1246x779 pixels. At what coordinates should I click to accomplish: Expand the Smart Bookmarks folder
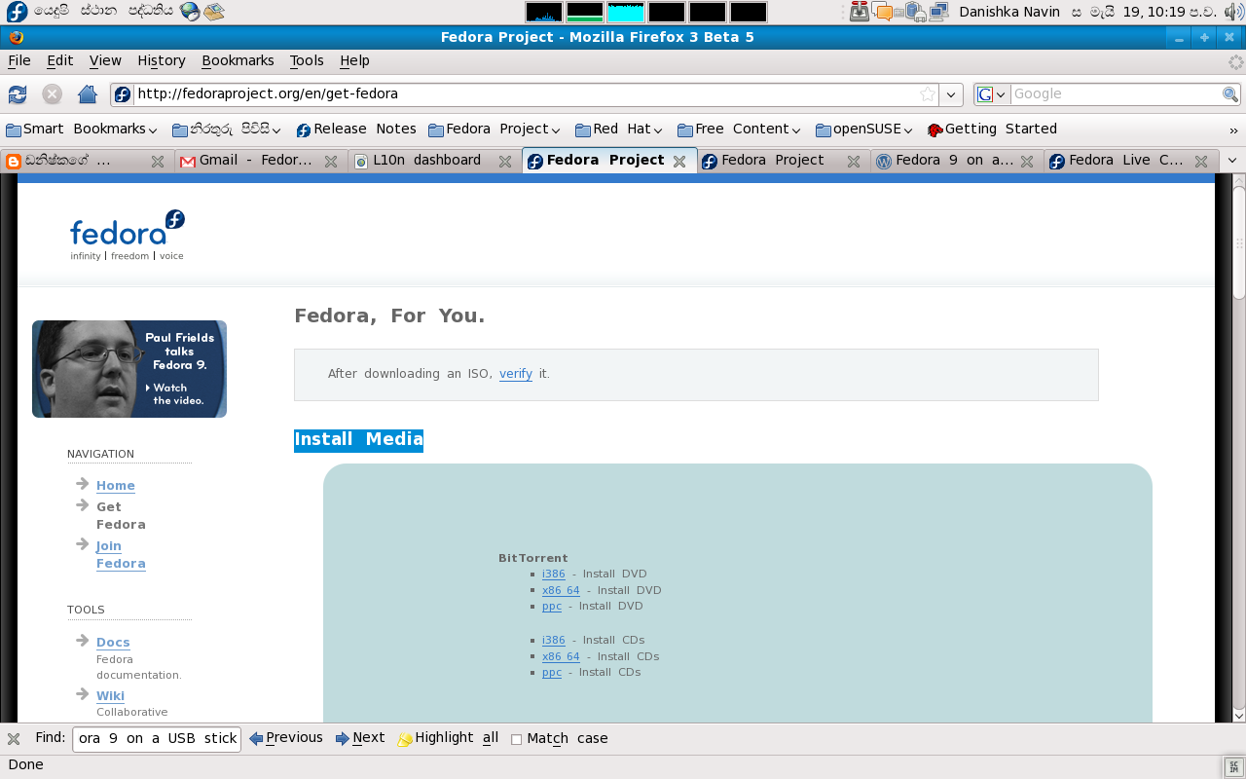[x=82, y=130]
